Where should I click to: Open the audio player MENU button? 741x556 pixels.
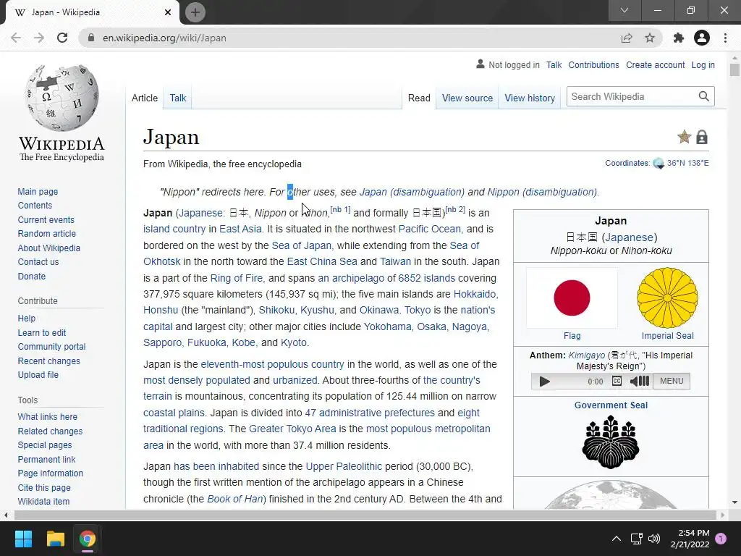pos(672,381)
